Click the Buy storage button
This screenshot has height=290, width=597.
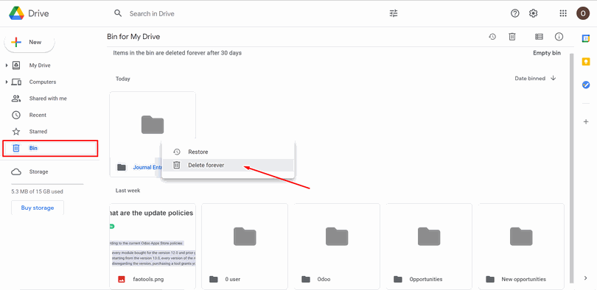[38, 208]
